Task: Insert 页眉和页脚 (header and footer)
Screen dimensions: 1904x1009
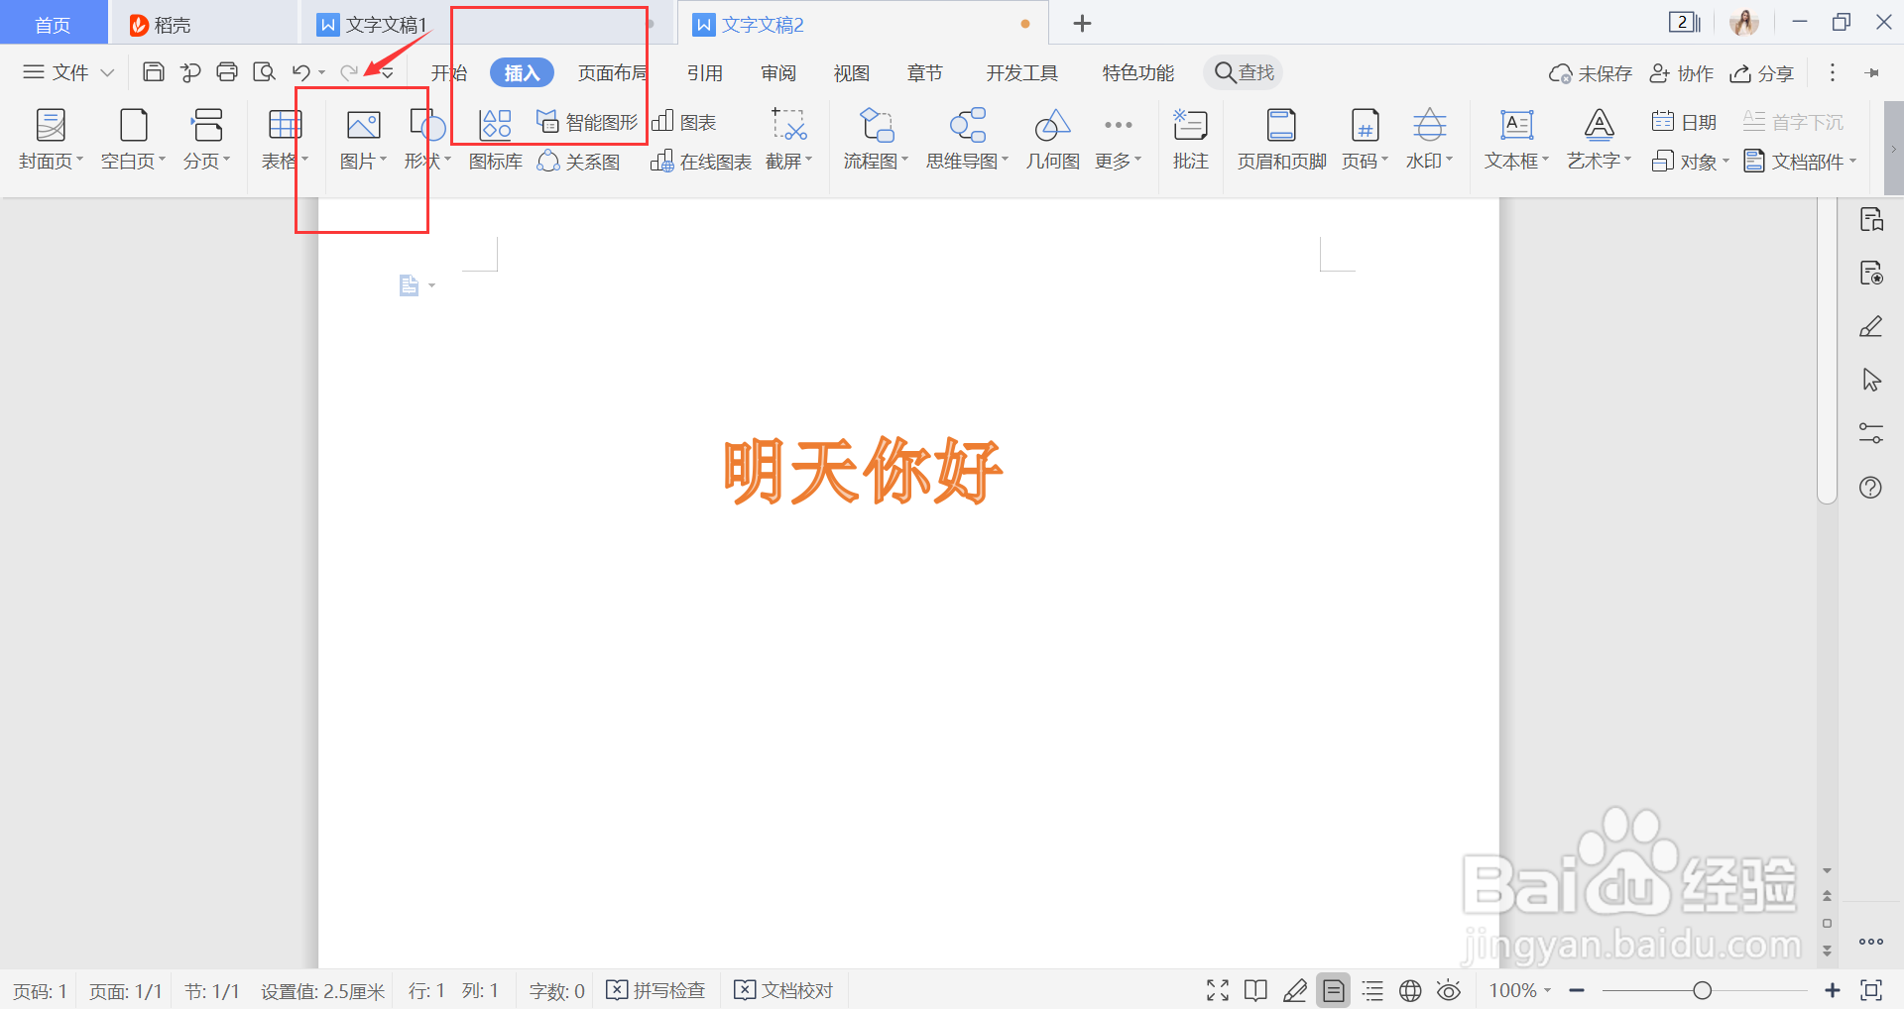Action: point(1280,139)
